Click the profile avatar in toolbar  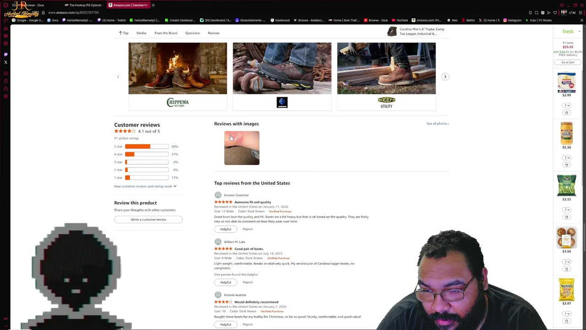tap(564, 13)
